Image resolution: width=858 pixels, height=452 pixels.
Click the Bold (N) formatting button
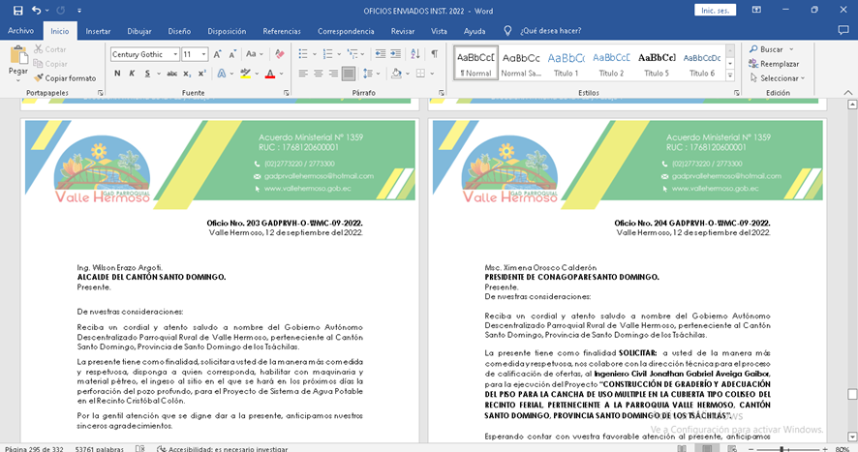coord(116,74)
